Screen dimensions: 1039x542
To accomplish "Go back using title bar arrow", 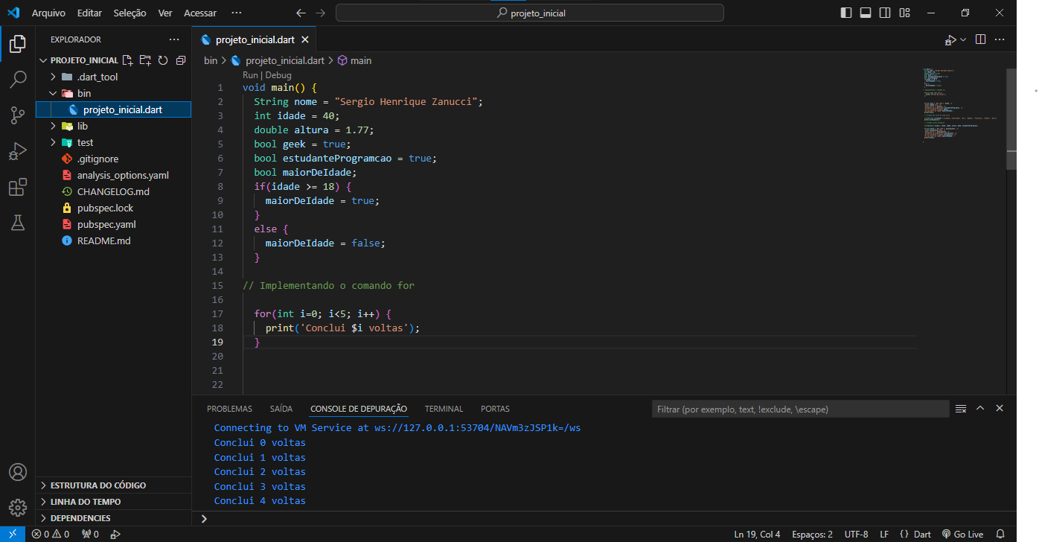I will coord(301,13).
